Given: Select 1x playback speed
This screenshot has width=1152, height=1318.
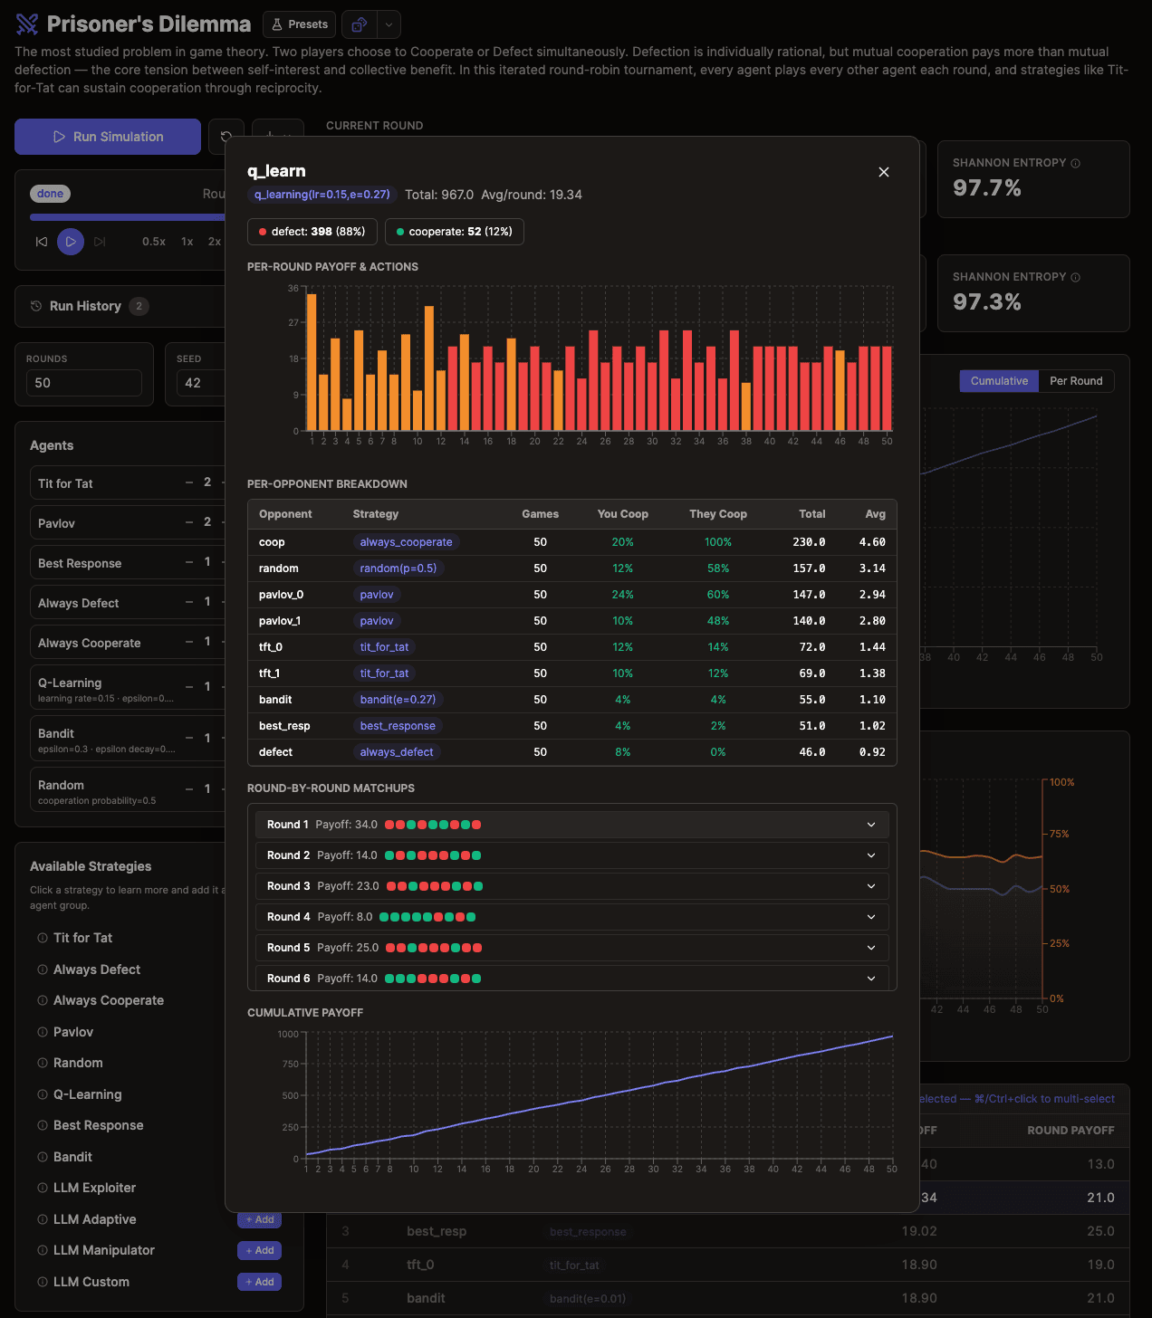Looking at the screenshot, I should (185, 242).
